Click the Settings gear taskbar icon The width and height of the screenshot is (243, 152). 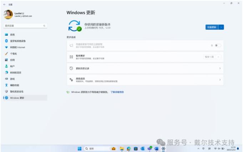[163, 148]
